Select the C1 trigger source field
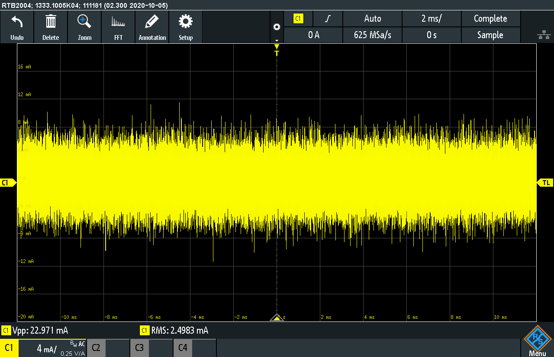The width and height of the screenshot is (554, 357). (298, 19)
